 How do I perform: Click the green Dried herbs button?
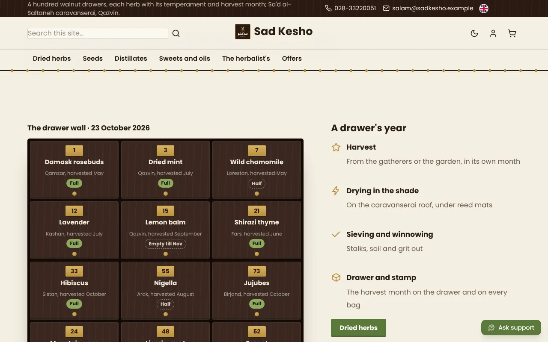point(358,328)
